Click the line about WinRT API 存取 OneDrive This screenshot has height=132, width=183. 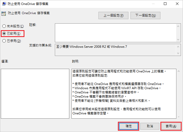[117, 88]
